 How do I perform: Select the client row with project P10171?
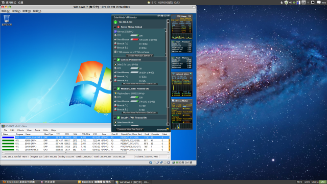(x=85, y=147)
